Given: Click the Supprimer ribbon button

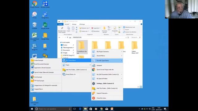Looking at the screenshot, I should (x=96, y=28).
